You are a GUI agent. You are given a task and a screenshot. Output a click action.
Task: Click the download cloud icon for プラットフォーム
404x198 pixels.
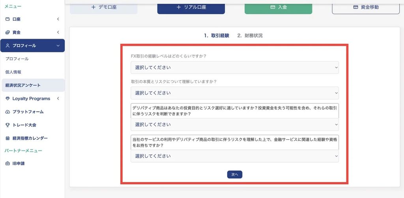coord(7,112)
